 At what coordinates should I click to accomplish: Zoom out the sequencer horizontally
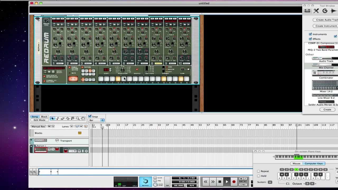[x=31, y=172]
